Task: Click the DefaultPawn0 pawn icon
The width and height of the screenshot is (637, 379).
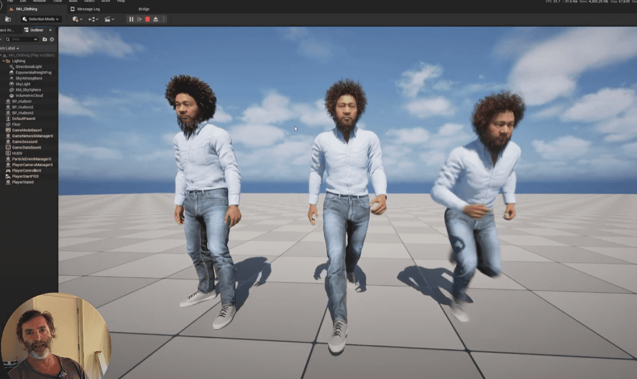Action: (8, 119)
